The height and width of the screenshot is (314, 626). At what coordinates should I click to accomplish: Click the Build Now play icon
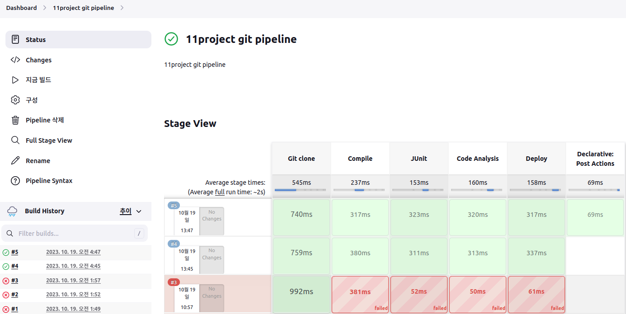point(15,80)
